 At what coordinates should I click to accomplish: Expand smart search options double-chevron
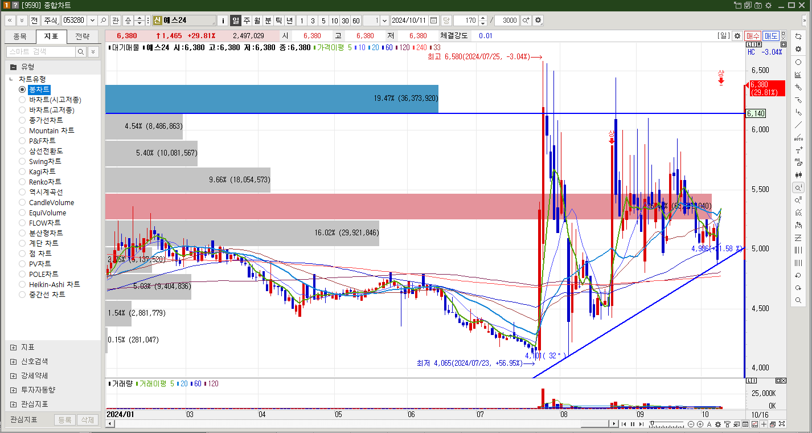[93, 52]
